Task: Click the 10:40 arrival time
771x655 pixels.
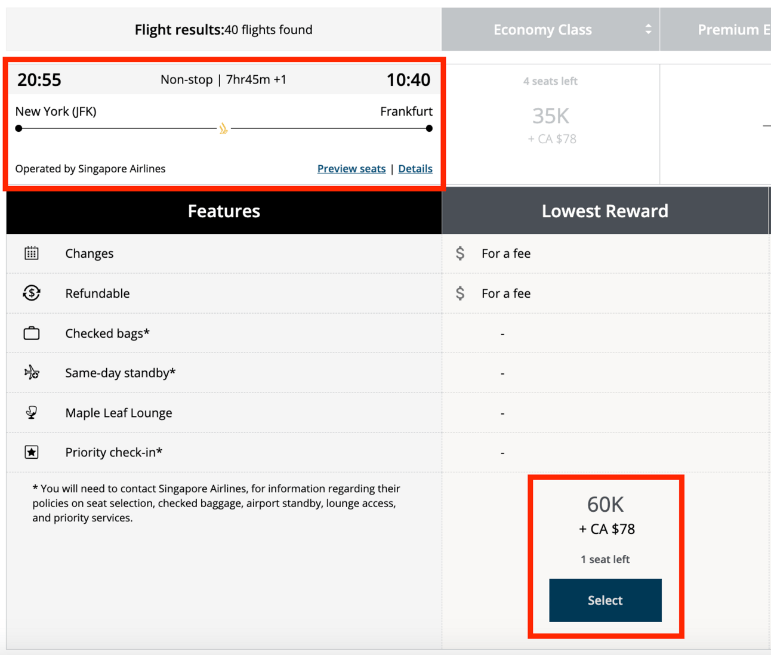Action: pyautogui.click(x=408, y=80)
